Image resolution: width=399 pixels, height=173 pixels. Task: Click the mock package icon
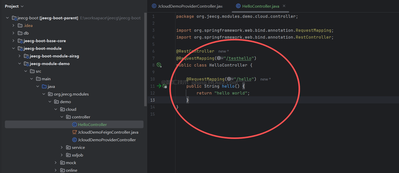point(62,163)
